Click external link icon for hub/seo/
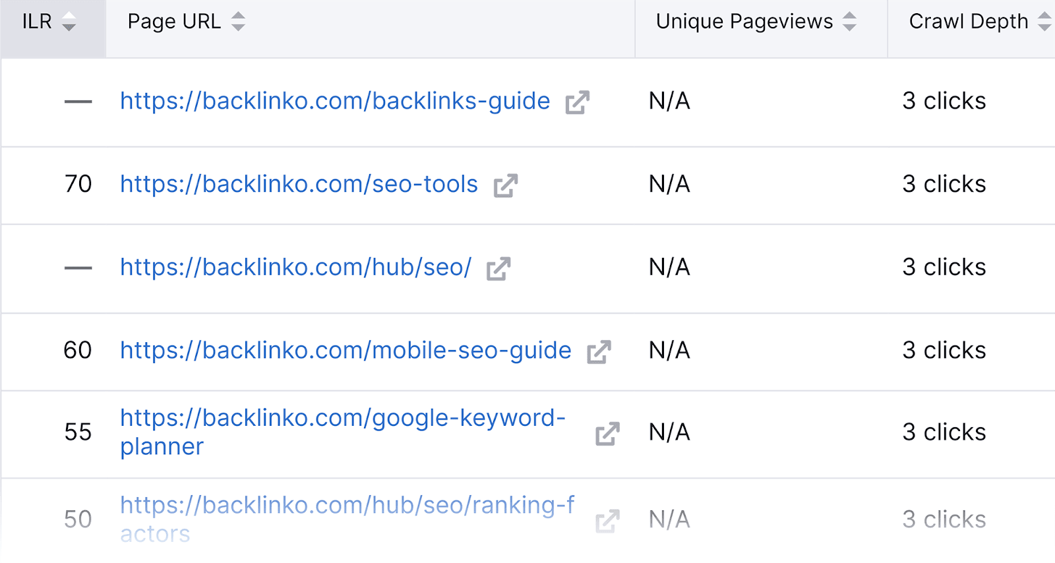 pyautogui.click(x=498, y=268)
